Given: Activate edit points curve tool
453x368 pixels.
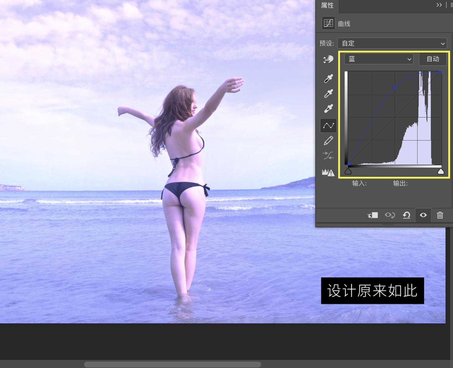Looking at the screenshot, I should [328, 126].
